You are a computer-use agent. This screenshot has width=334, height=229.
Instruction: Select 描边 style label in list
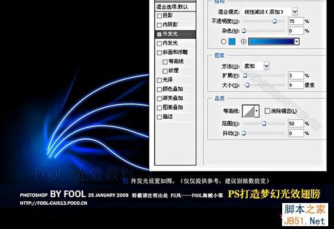click(x=168, y=117)
